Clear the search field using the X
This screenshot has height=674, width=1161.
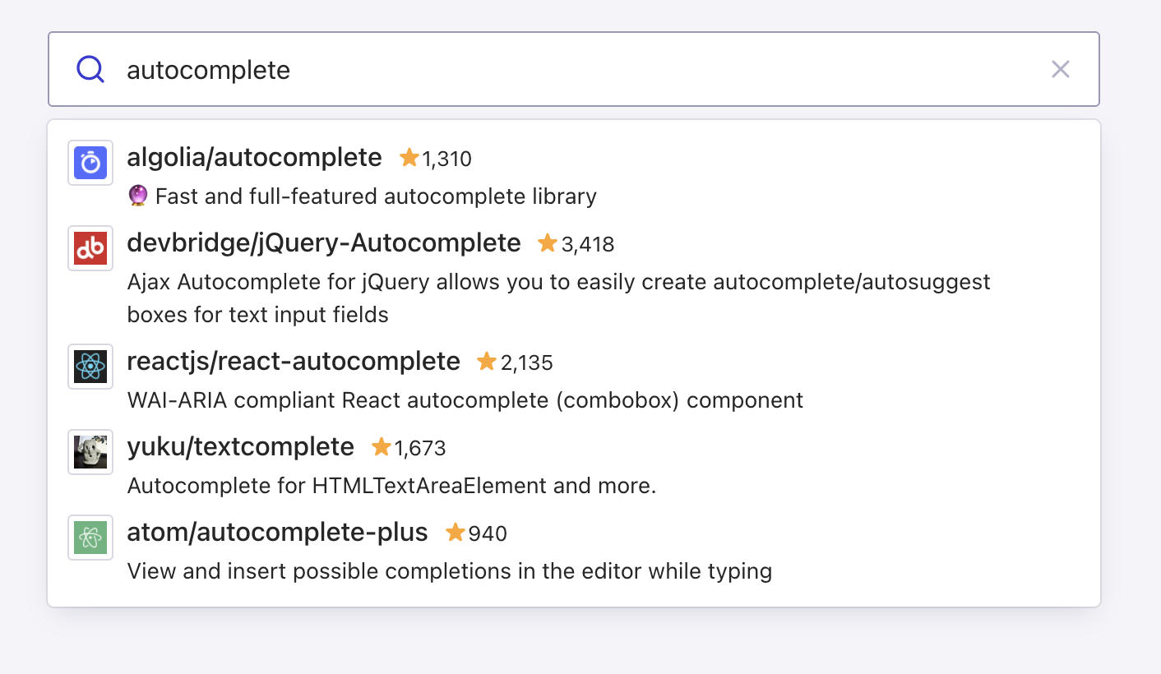(x=1061, y=69)
